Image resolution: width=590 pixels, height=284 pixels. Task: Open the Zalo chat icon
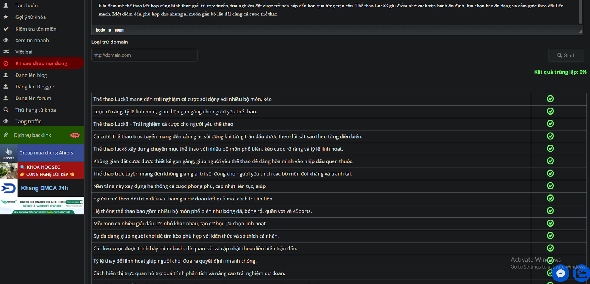582,274
